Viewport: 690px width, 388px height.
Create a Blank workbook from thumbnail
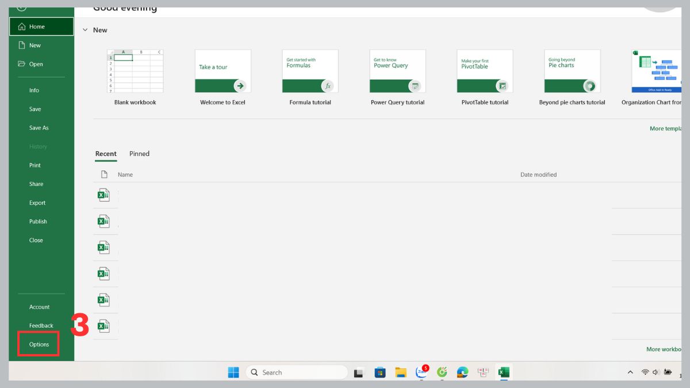[x=135, y=71]
